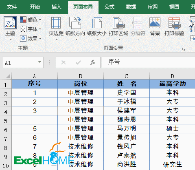Image resolution: width=195 pixels, height=170 pixels.
Task: Select column C header
Action: 127,76
